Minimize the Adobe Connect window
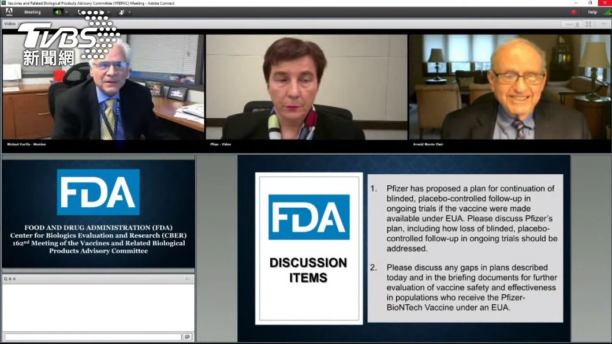The height and width of the screenshot is (344, 612). [x=577, y=3]
